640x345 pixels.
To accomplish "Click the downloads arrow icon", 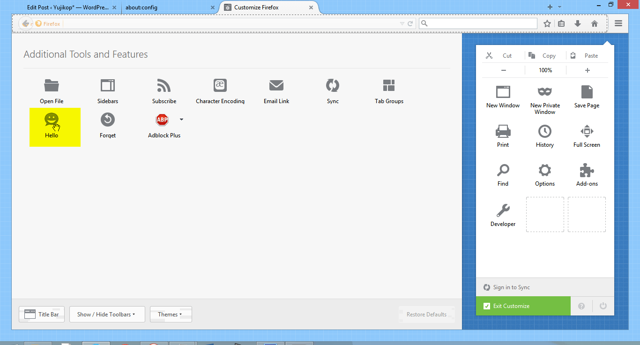I will [578, 23].
